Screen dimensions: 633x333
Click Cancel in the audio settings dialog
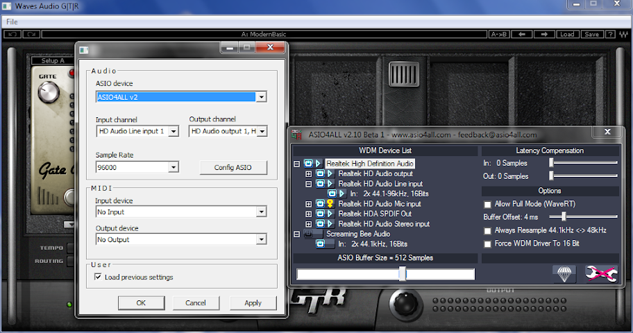click(196, 302)
